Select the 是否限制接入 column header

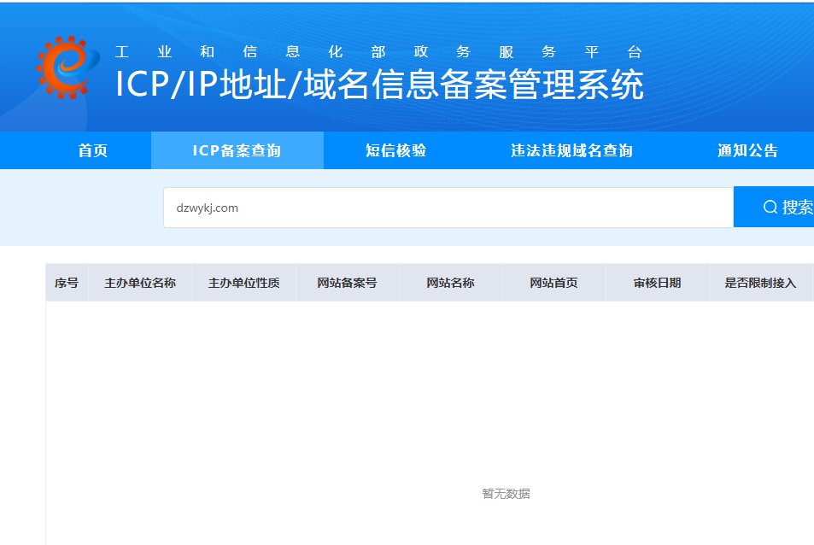point(760,283)
